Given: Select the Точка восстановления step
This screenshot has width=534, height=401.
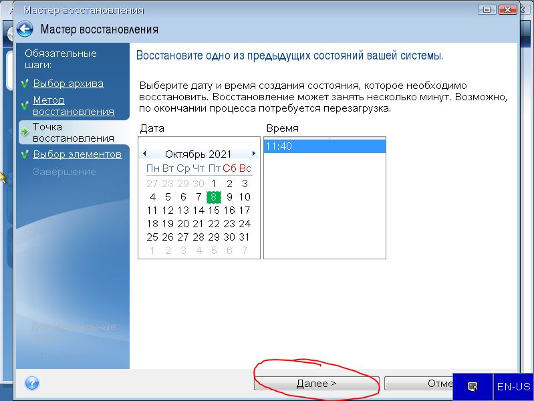Looking at the screenshot, I should [x=74, y=132].
